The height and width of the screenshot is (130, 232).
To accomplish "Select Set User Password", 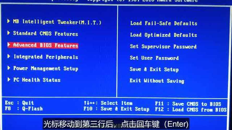I will (x=154, y=58).
